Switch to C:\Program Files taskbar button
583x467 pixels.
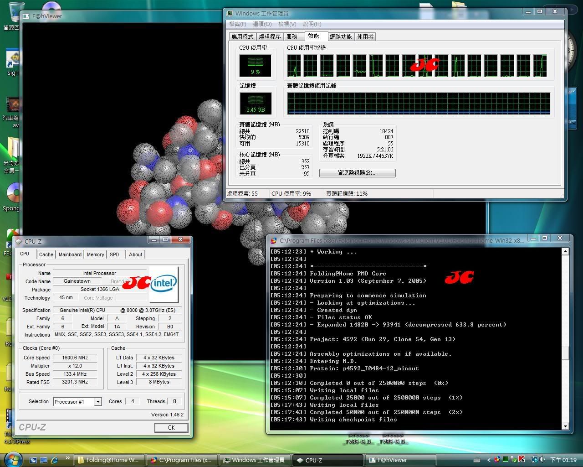tap(182, 460)
